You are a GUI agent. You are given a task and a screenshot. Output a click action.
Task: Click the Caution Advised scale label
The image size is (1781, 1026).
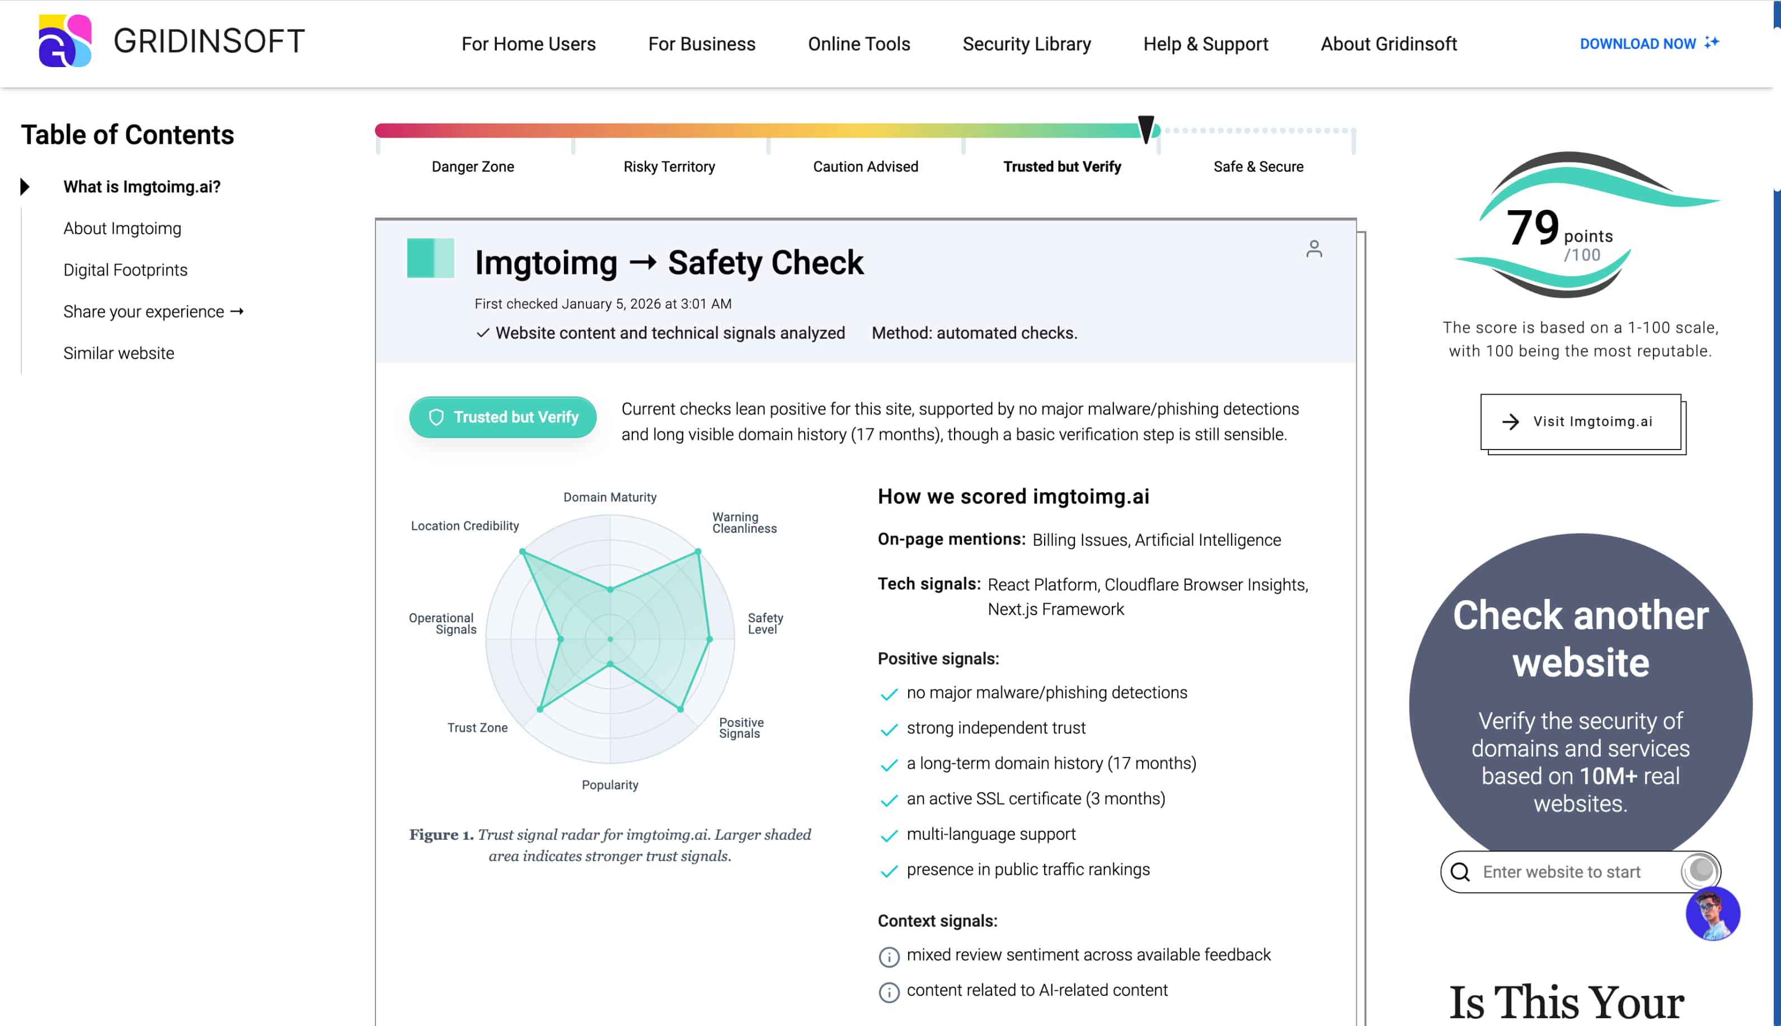[865, 166]
